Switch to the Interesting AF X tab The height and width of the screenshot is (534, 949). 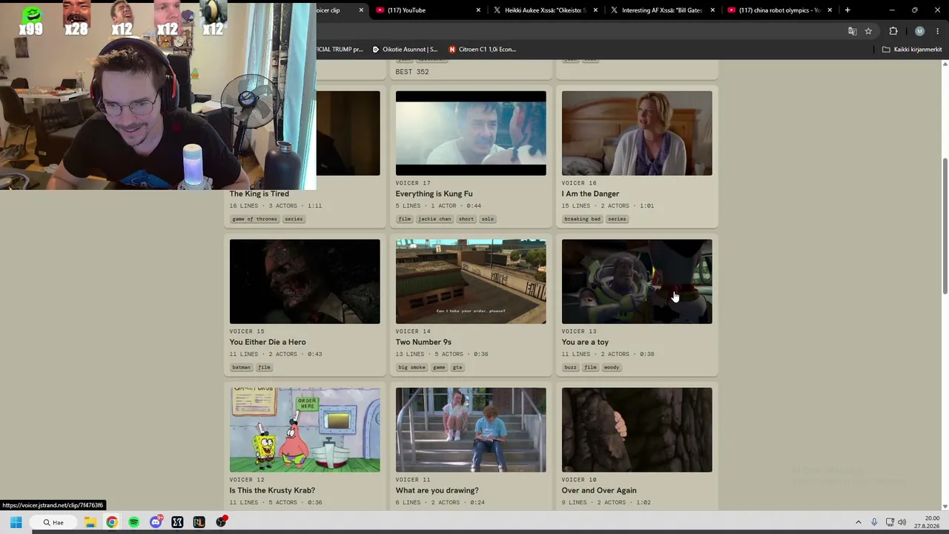click(x=662, y=10)
